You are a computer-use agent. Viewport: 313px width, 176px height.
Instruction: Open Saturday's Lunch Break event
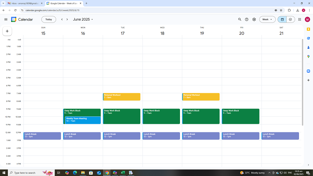point(280,136)
